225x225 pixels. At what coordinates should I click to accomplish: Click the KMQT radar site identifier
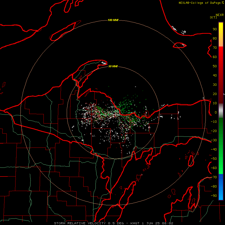(x=135, y=223)
